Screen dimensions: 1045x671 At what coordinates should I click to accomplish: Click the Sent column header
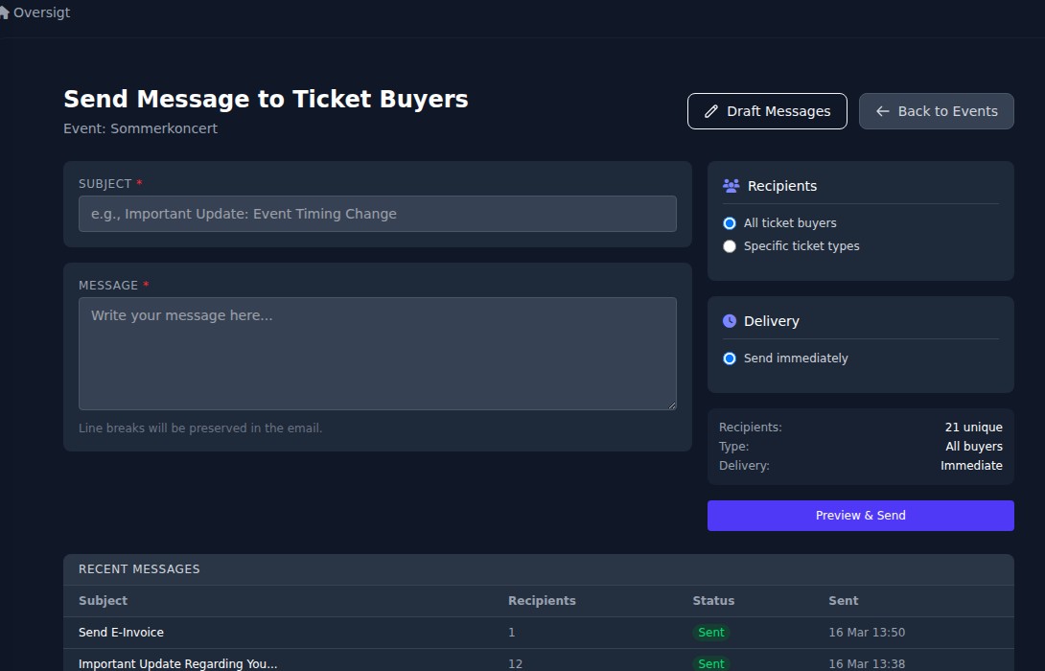[843, 601]
